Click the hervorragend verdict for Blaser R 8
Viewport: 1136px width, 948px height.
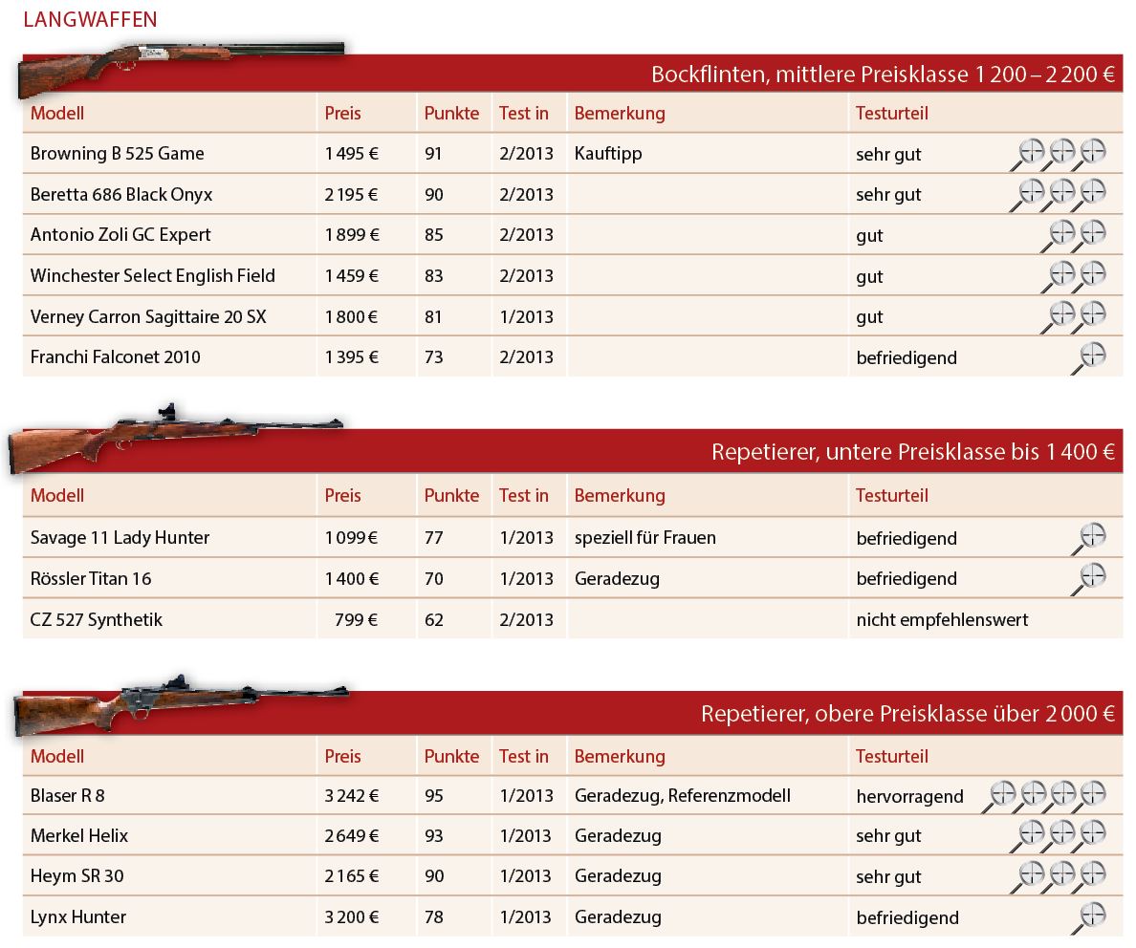909,797
